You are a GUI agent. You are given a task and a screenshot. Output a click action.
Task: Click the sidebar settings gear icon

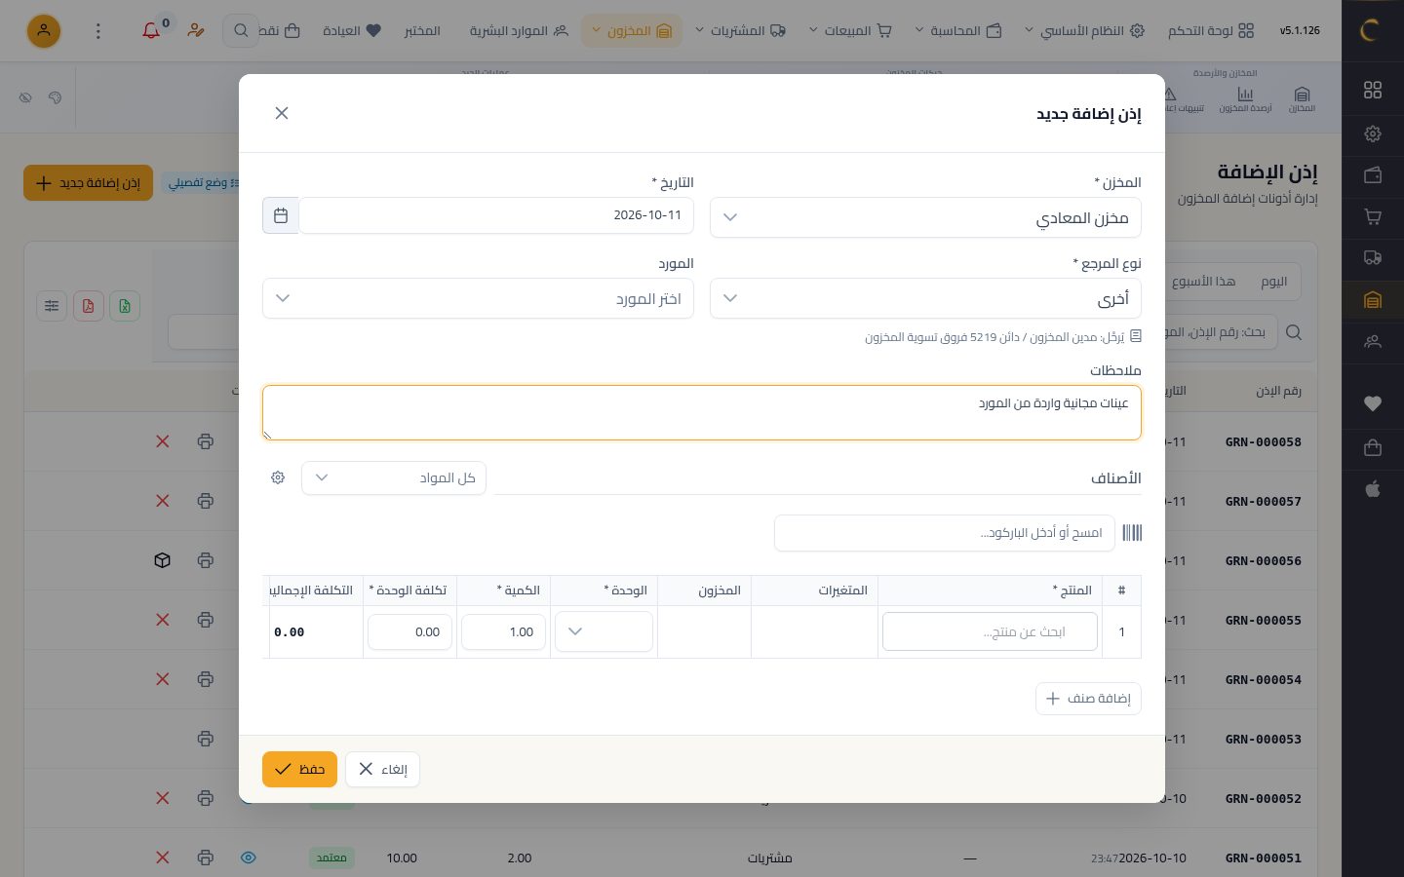pyautogui.click(x=1373, y=133)
